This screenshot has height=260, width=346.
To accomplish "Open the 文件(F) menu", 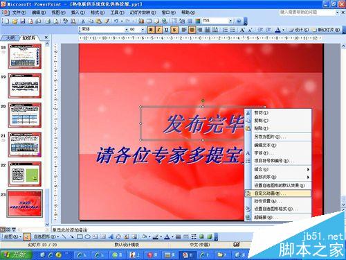I will [19, 12].
